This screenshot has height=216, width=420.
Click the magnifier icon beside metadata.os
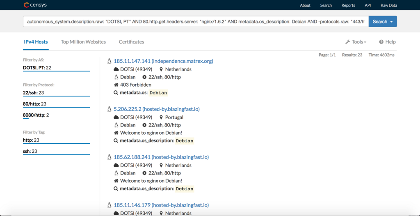pyautogui.click(x=116, y=93)
